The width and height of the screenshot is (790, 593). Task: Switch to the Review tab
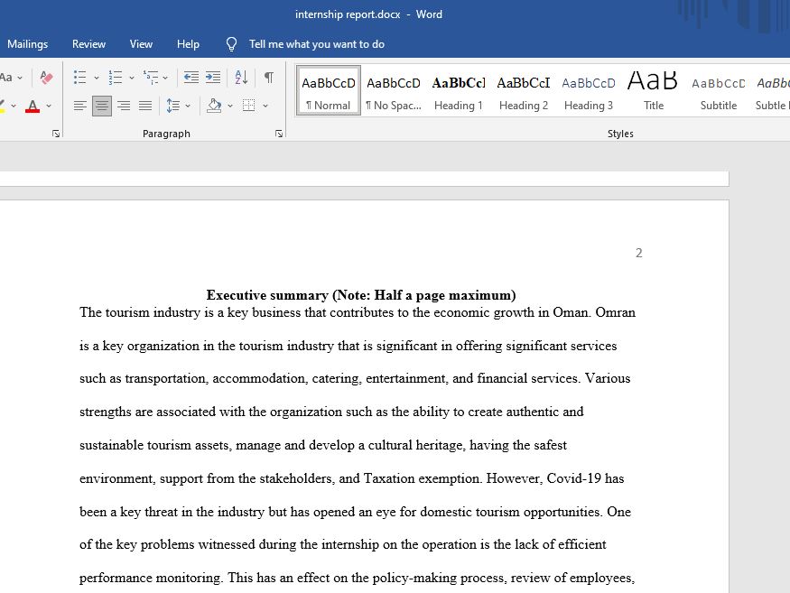pyautogui.click(x=88, y=44)
